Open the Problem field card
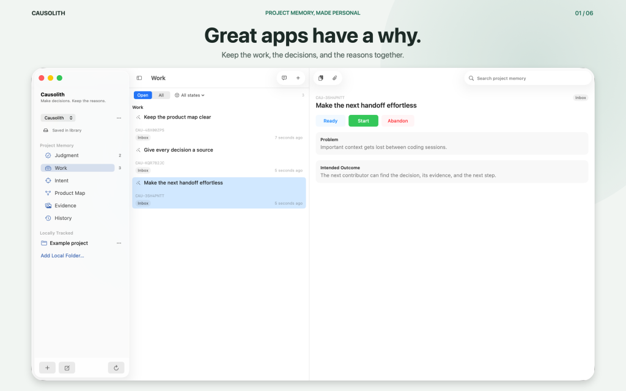Screen dimensions: 626x391 click(452, 144)
